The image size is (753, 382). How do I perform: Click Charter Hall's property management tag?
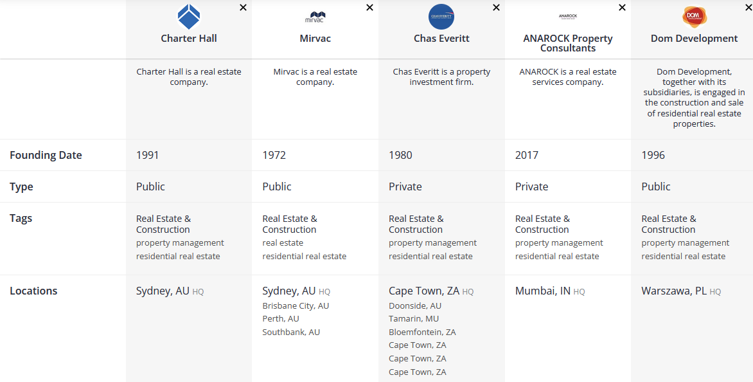180,243
